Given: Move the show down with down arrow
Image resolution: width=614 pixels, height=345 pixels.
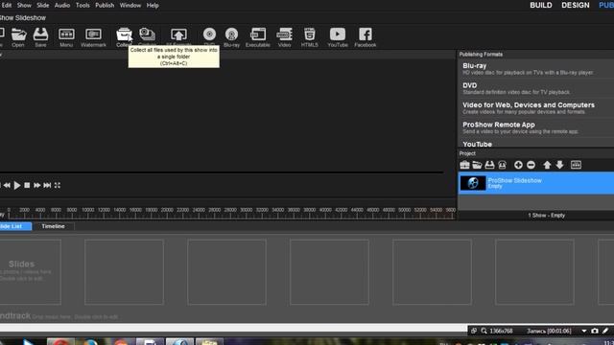Looking at the screenshot, I should click(x=559, y=165).
